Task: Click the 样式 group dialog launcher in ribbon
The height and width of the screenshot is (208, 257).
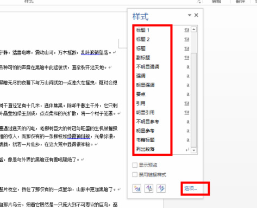Action: (x=199, y=2)
